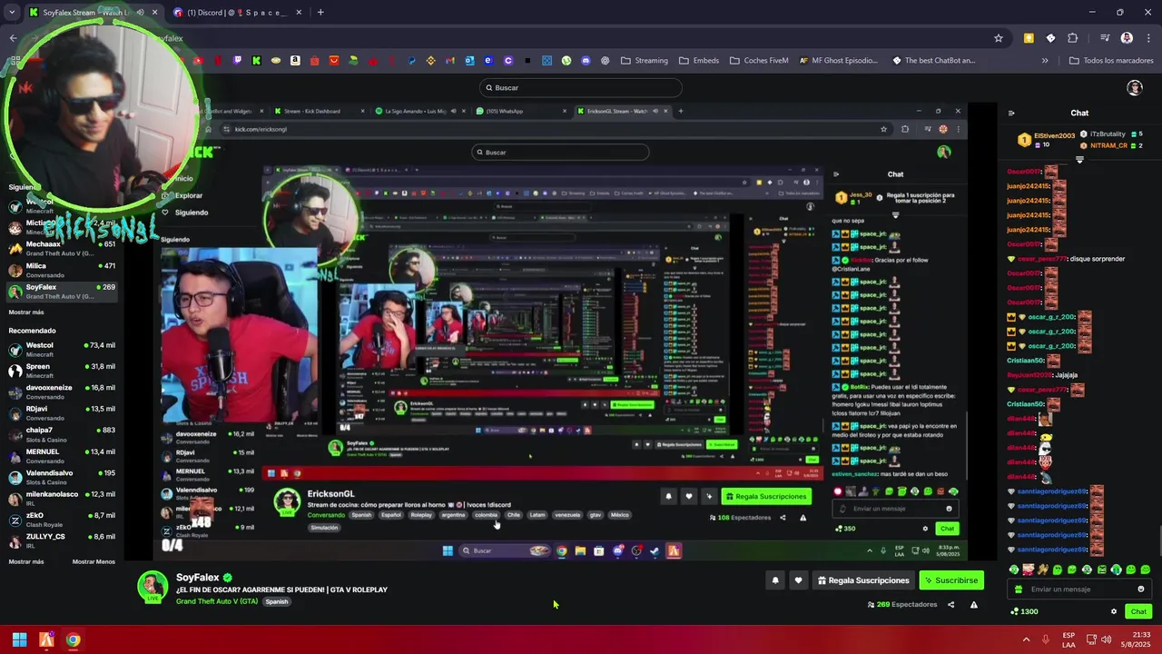This screenshot has height=654, width=1162.
Task: Click the 1300 channel points balance
Action: coord(1024,611)
